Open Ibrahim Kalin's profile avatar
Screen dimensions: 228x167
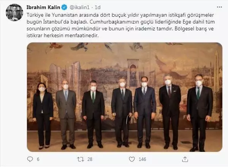point(14,13)
